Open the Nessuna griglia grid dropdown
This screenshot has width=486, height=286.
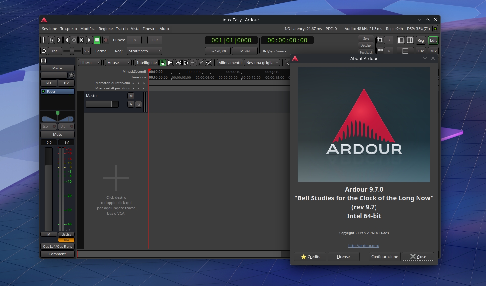262,63
